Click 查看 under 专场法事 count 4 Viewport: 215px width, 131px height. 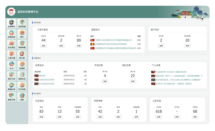[105, 81]
